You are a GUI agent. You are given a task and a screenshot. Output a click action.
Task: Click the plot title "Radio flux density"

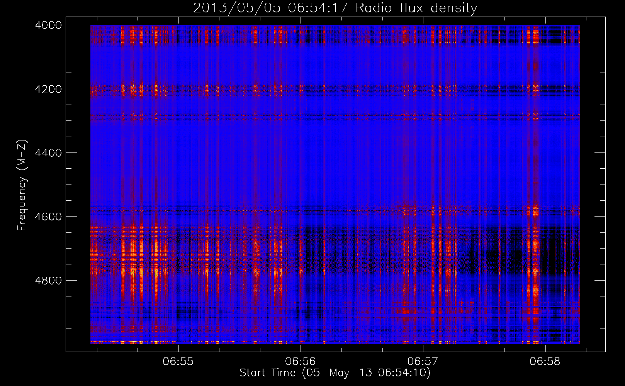tap(416, 8)
